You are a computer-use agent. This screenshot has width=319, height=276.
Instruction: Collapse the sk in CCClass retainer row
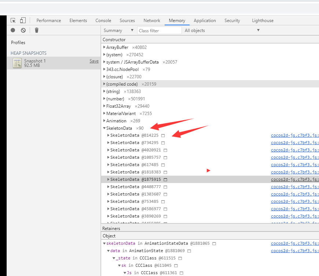(x=120, y=265)
